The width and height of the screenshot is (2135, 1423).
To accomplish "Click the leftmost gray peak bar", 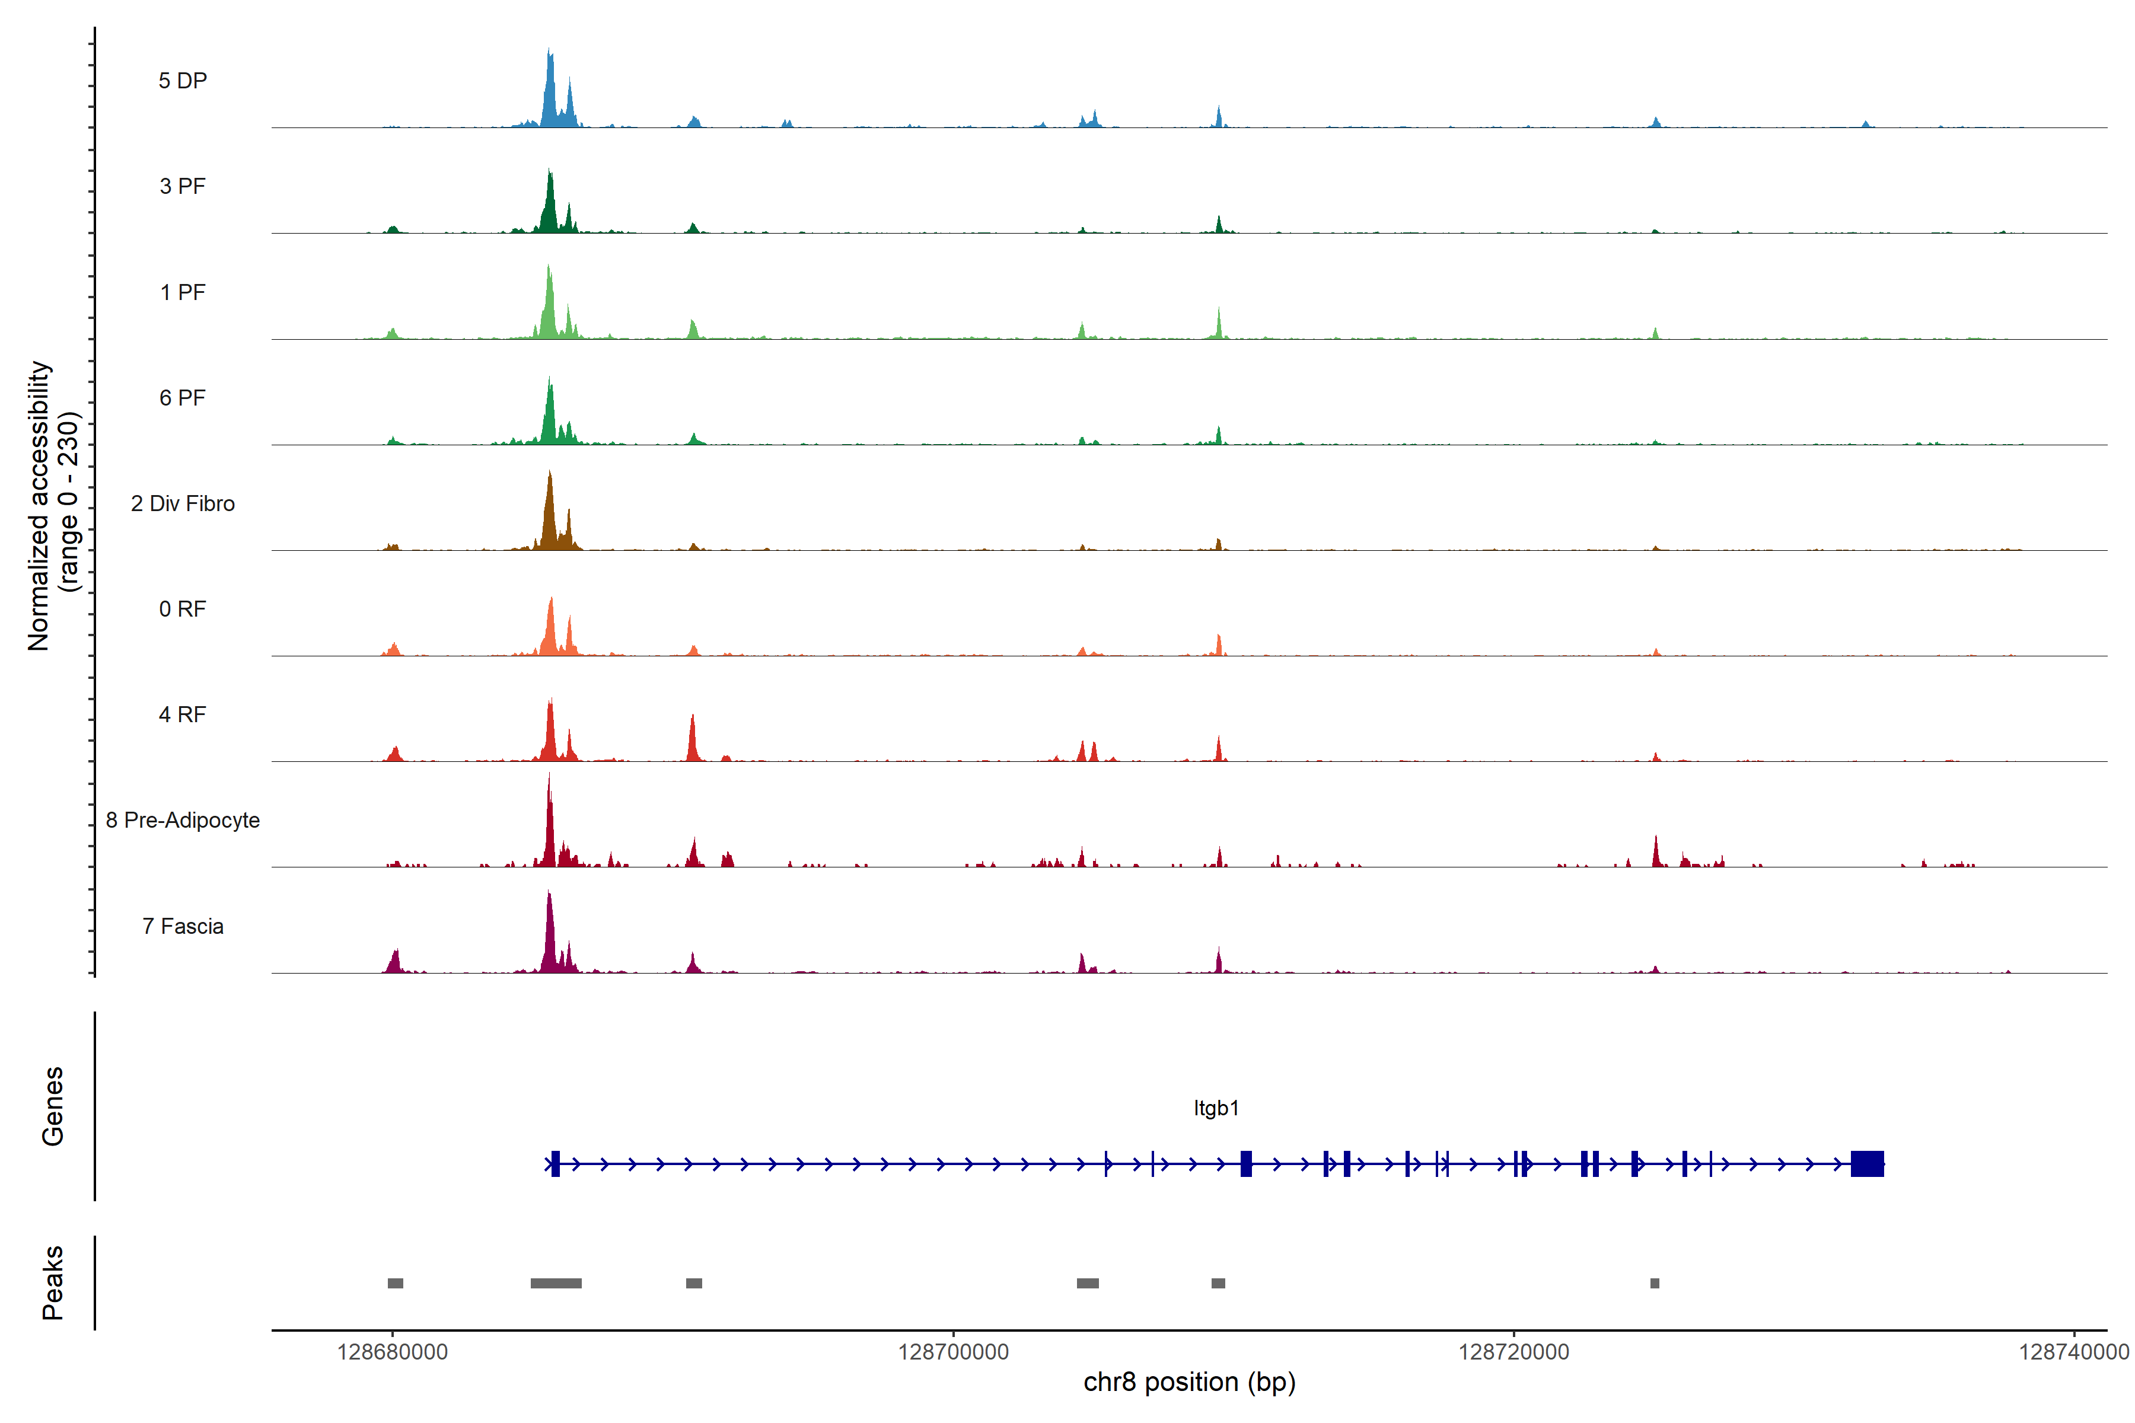I will coord(395,1283).
